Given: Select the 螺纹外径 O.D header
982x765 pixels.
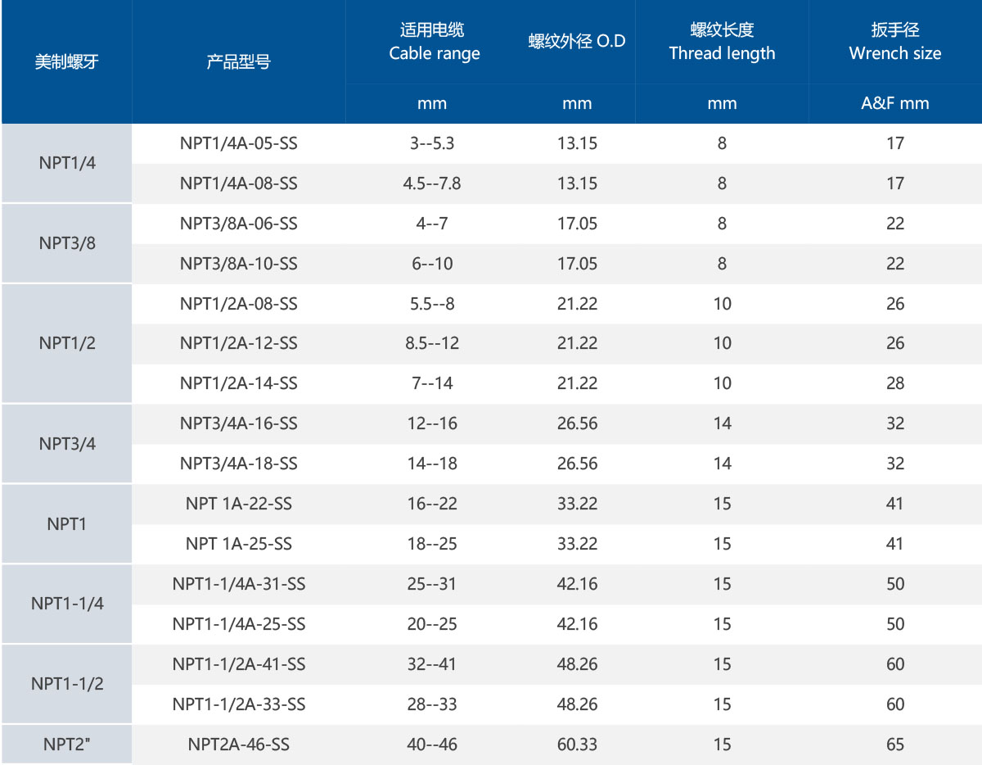Looking at the screenshot, I should click(x=579, y=42).
